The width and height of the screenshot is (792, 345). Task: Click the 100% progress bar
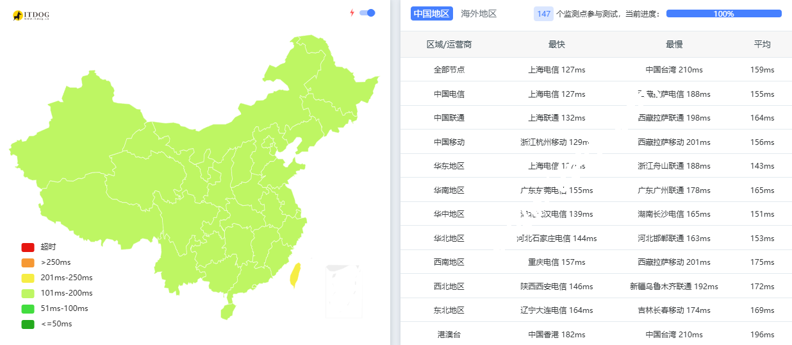pyautogui.click(x=723, y=13)
